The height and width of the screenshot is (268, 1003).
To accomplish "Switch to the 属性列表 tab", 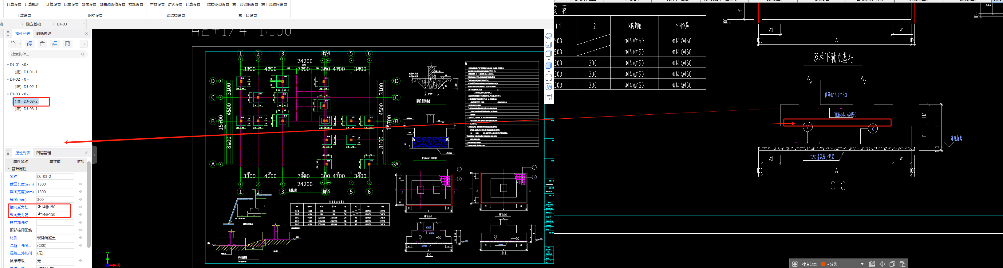I will point(22,153).
